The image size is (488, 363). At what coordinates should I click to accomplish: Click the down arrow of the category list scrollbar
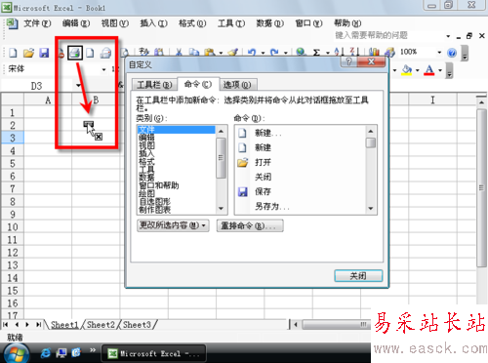tap(221, 209)
